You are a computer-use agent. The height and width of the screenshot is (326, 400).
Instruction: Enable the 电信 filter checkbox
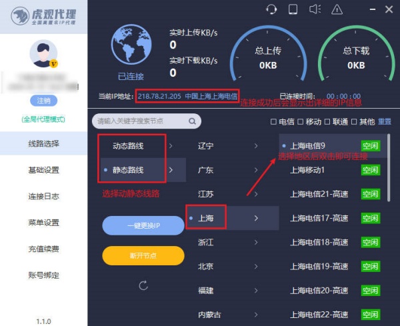273,122
